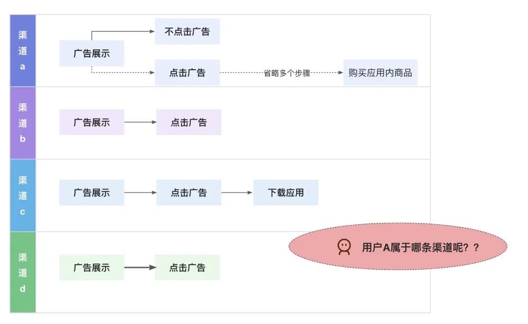Select the 渠道 c lane header
Viewport: 528px width, 324px height.
[23, 195]
